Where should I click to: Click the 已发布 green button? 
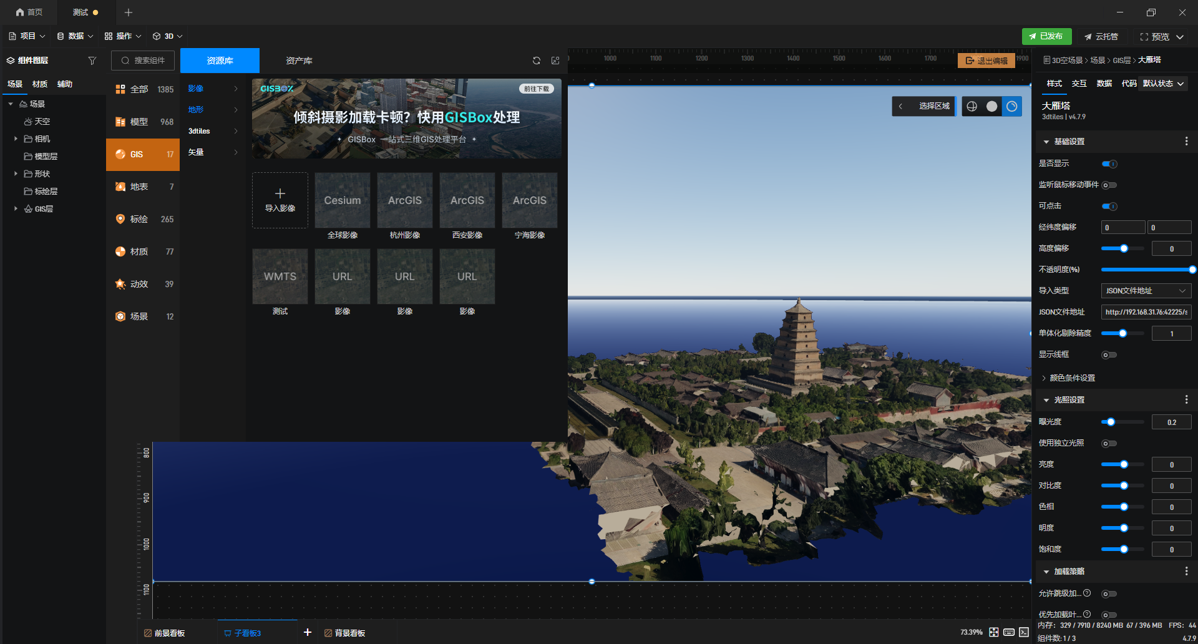click(1046, 36)
